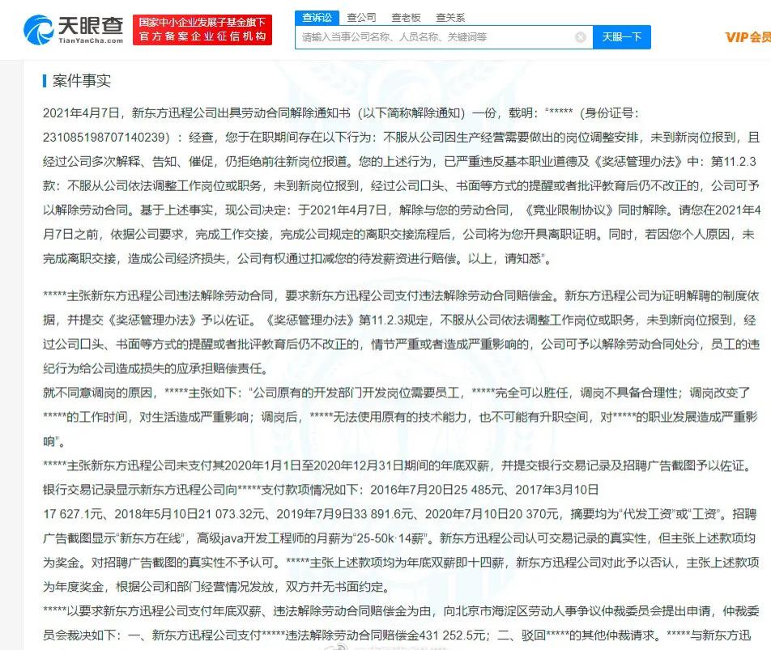Image resolution: width=771 pixels, height=650 pixels.
Task: Click the salary text "25-50k·14薪"
Action: click(391, 538)
